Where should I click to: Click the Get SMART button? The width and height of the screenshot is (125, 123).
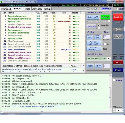pos(93,17)
